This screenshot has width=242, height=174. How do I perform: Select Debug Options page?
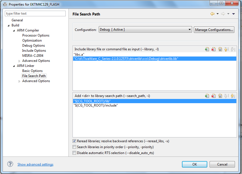[34, 46]
